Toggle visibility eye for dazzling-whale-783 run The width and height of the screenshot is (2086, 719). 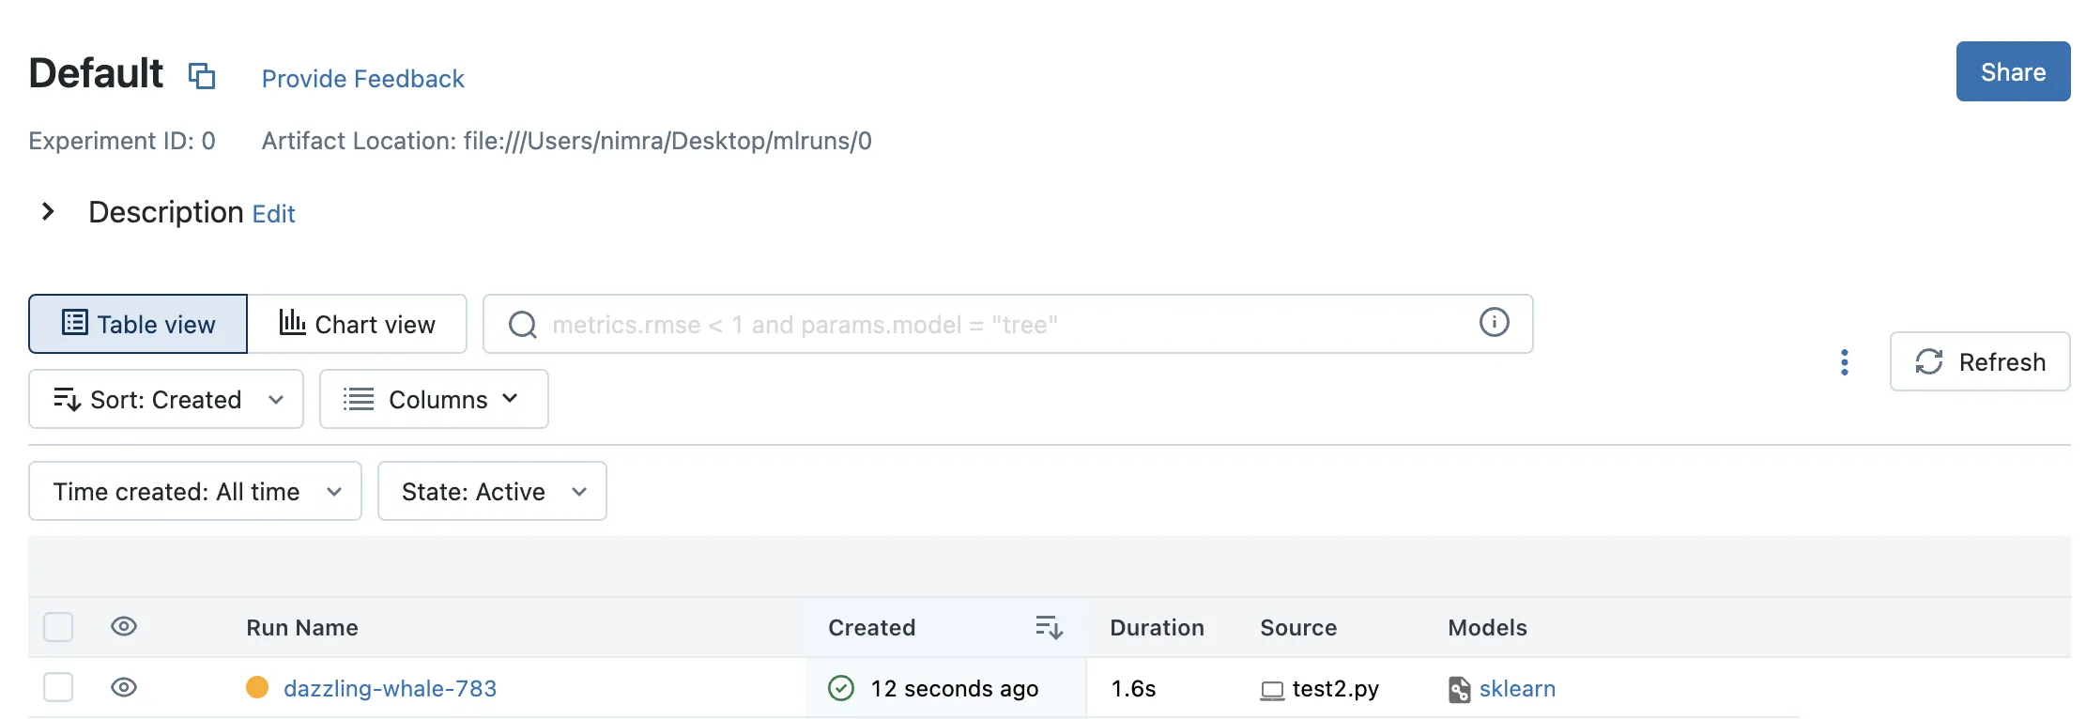click(x=124, y=687)
